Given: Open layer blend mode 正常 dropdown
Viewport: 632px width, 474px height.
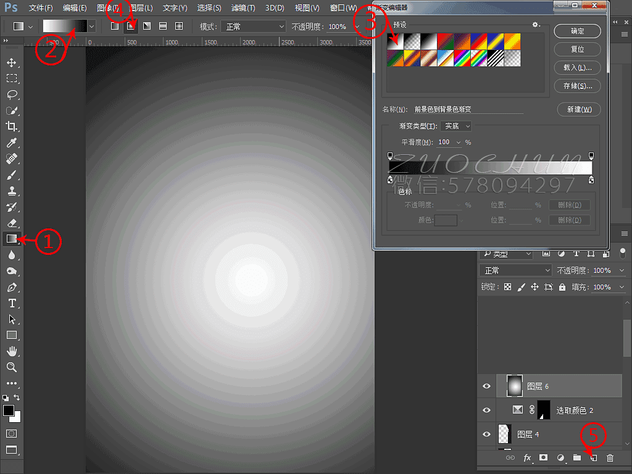Looking at the screenshot, I should pos(516,270).
